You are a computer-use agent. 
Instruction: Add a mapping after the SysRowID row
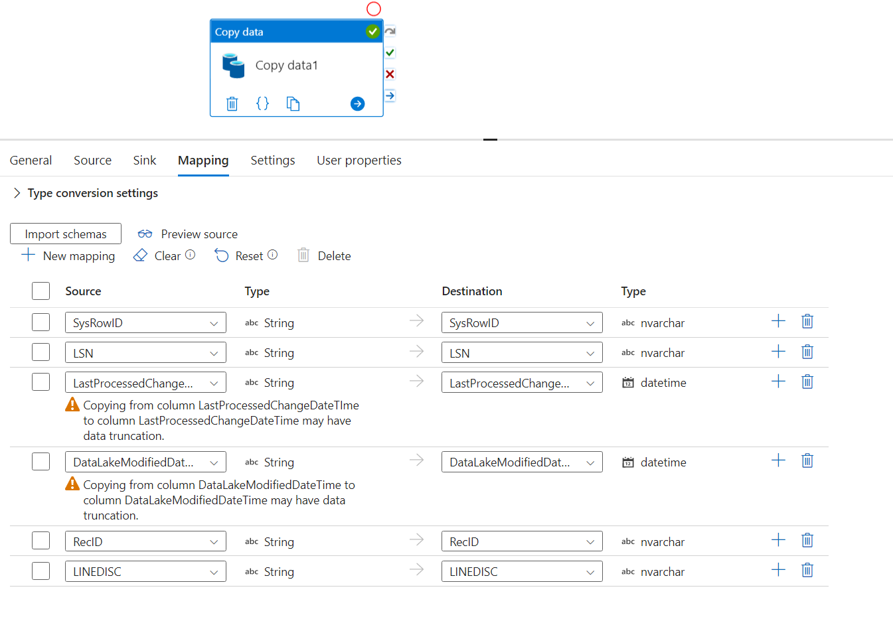778,321
